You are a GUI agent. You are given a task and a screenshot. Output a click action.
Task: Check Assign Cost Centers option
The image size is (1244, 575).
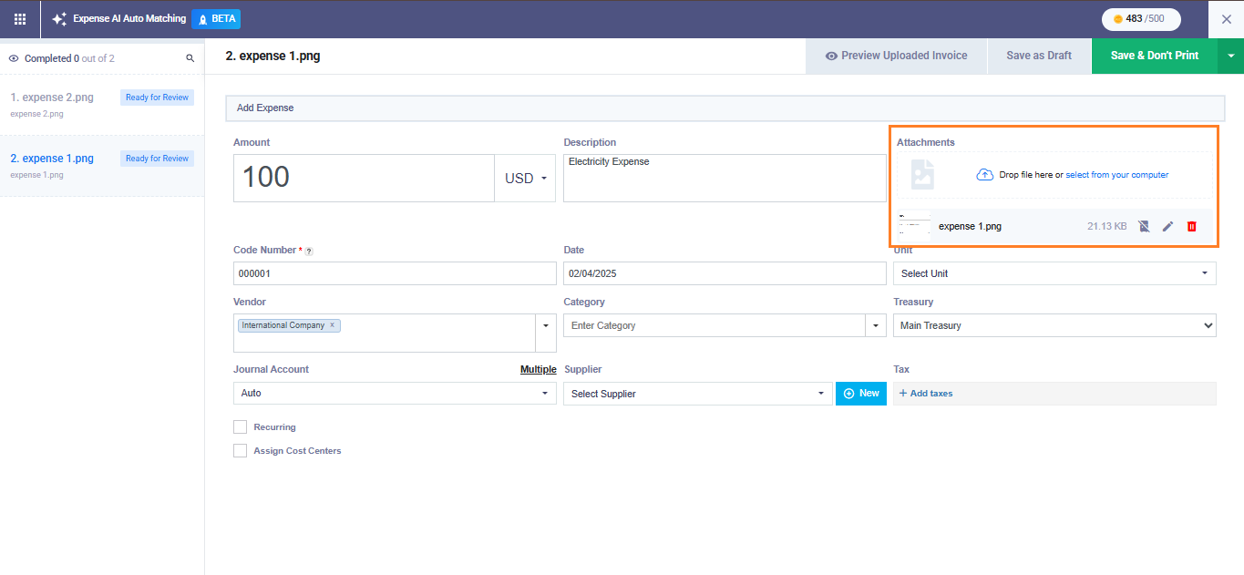click(241, 450)
